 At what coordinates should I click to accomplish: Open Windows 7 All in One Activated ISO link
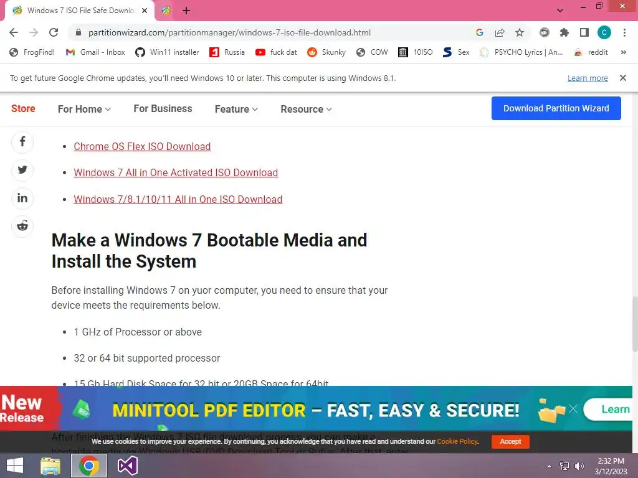pos(176,173)
